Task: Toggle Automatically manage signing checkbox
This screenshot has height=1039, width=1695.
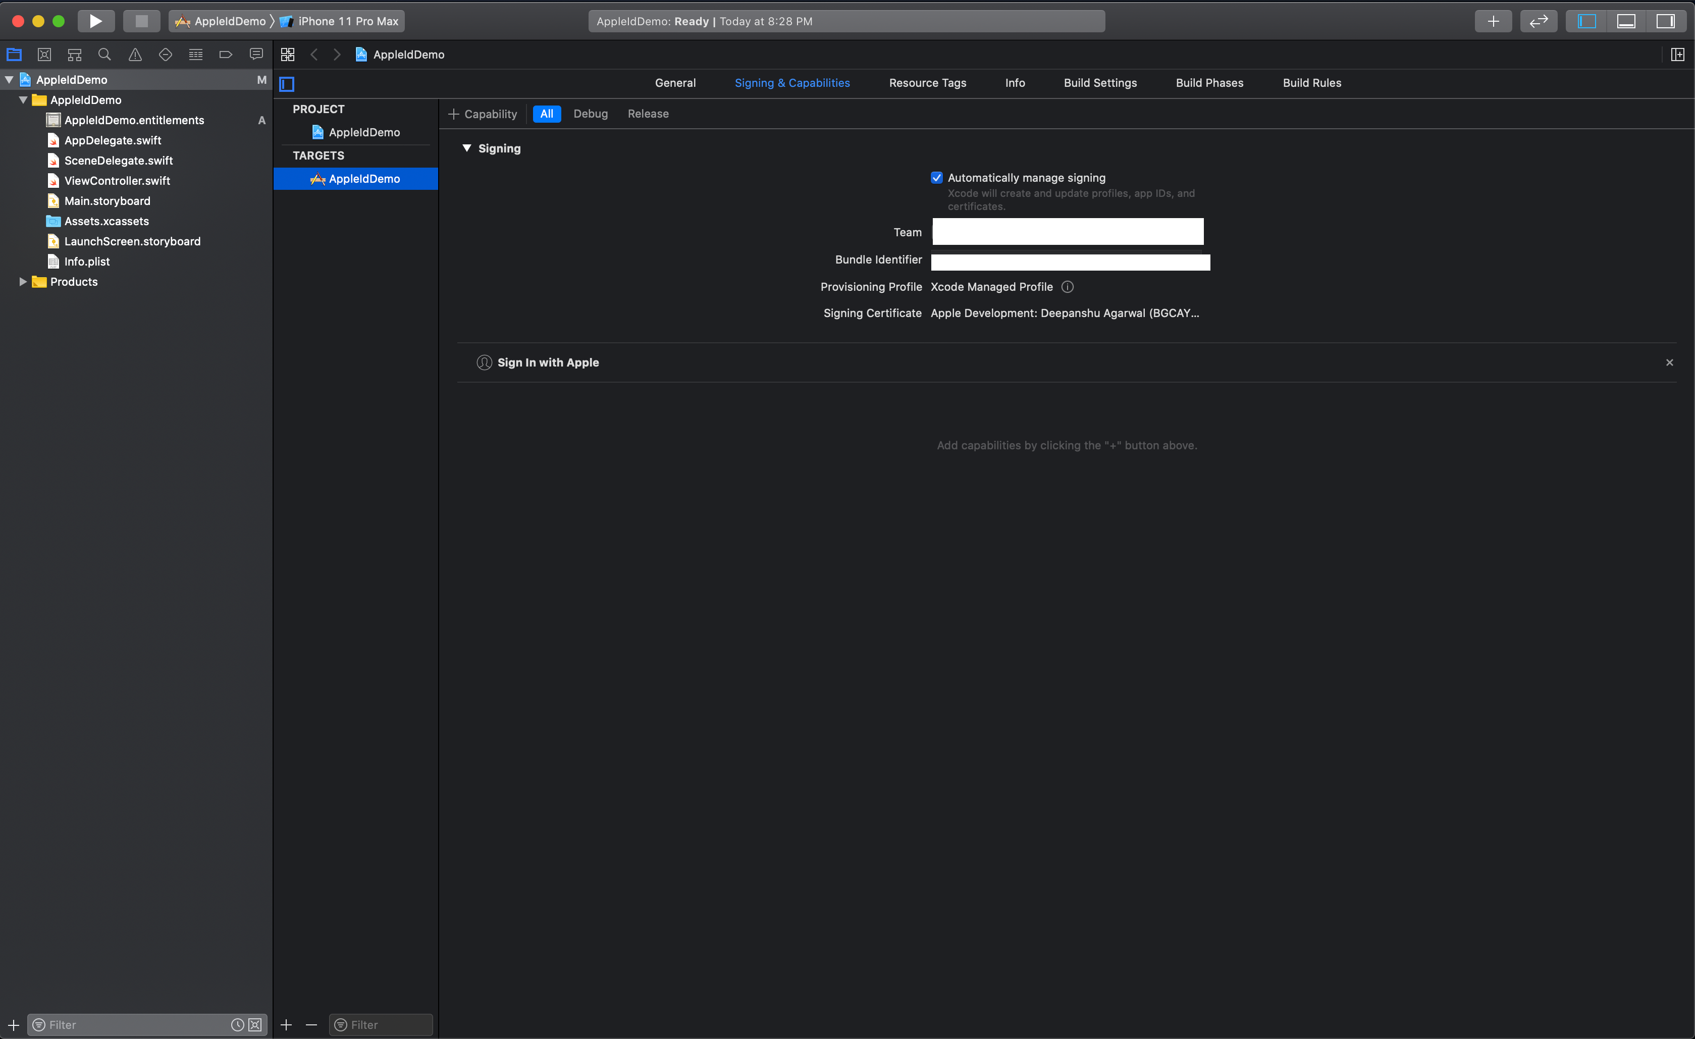Action: [x=937, y=178]
